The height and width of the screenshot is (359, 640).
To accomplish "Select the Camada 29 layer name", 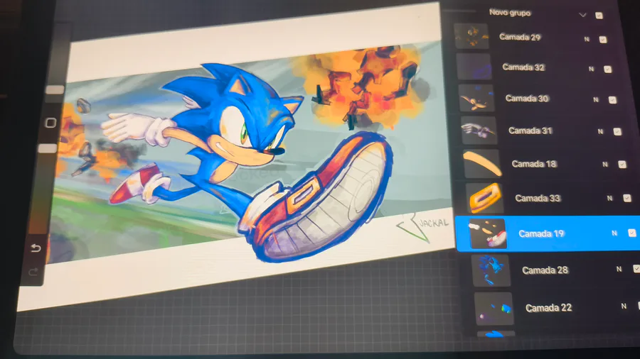I will coord(520,37).
